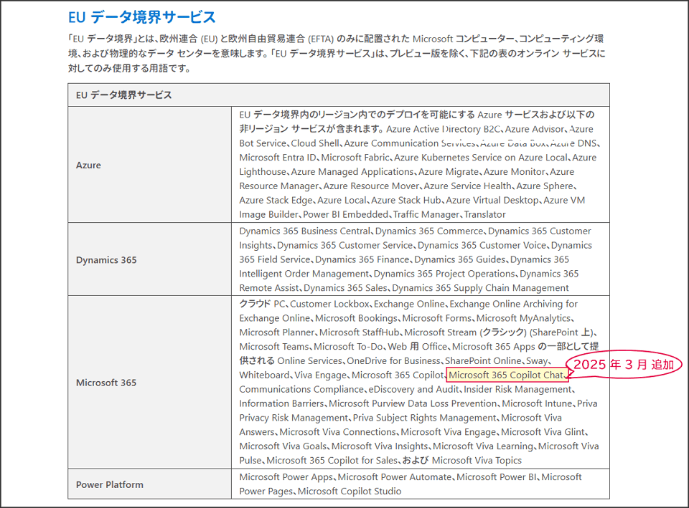This screenshot has width=689, height=508.
Task: Select the "Azure" row label cell
Action: 149,165
